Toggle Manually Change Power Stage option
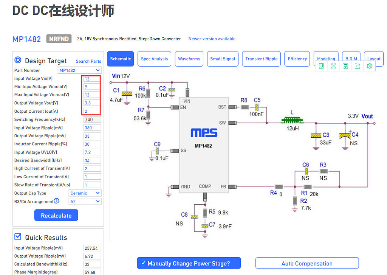Screen dimensions: 387x275 (189, 263)
